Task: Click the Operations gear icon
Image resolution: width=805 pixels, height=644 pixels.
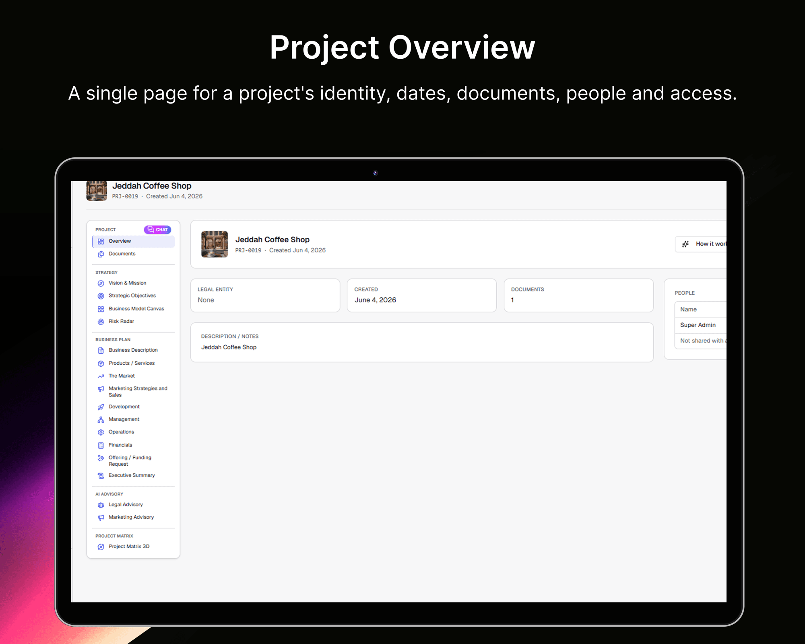Action: click(101, 432)
